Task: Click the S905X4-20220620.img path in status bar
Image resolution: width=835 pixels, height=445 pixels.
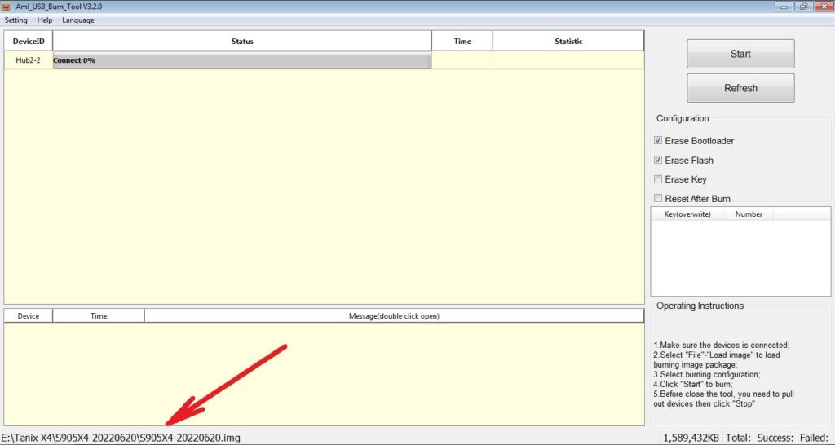Action: coord(121,438)
